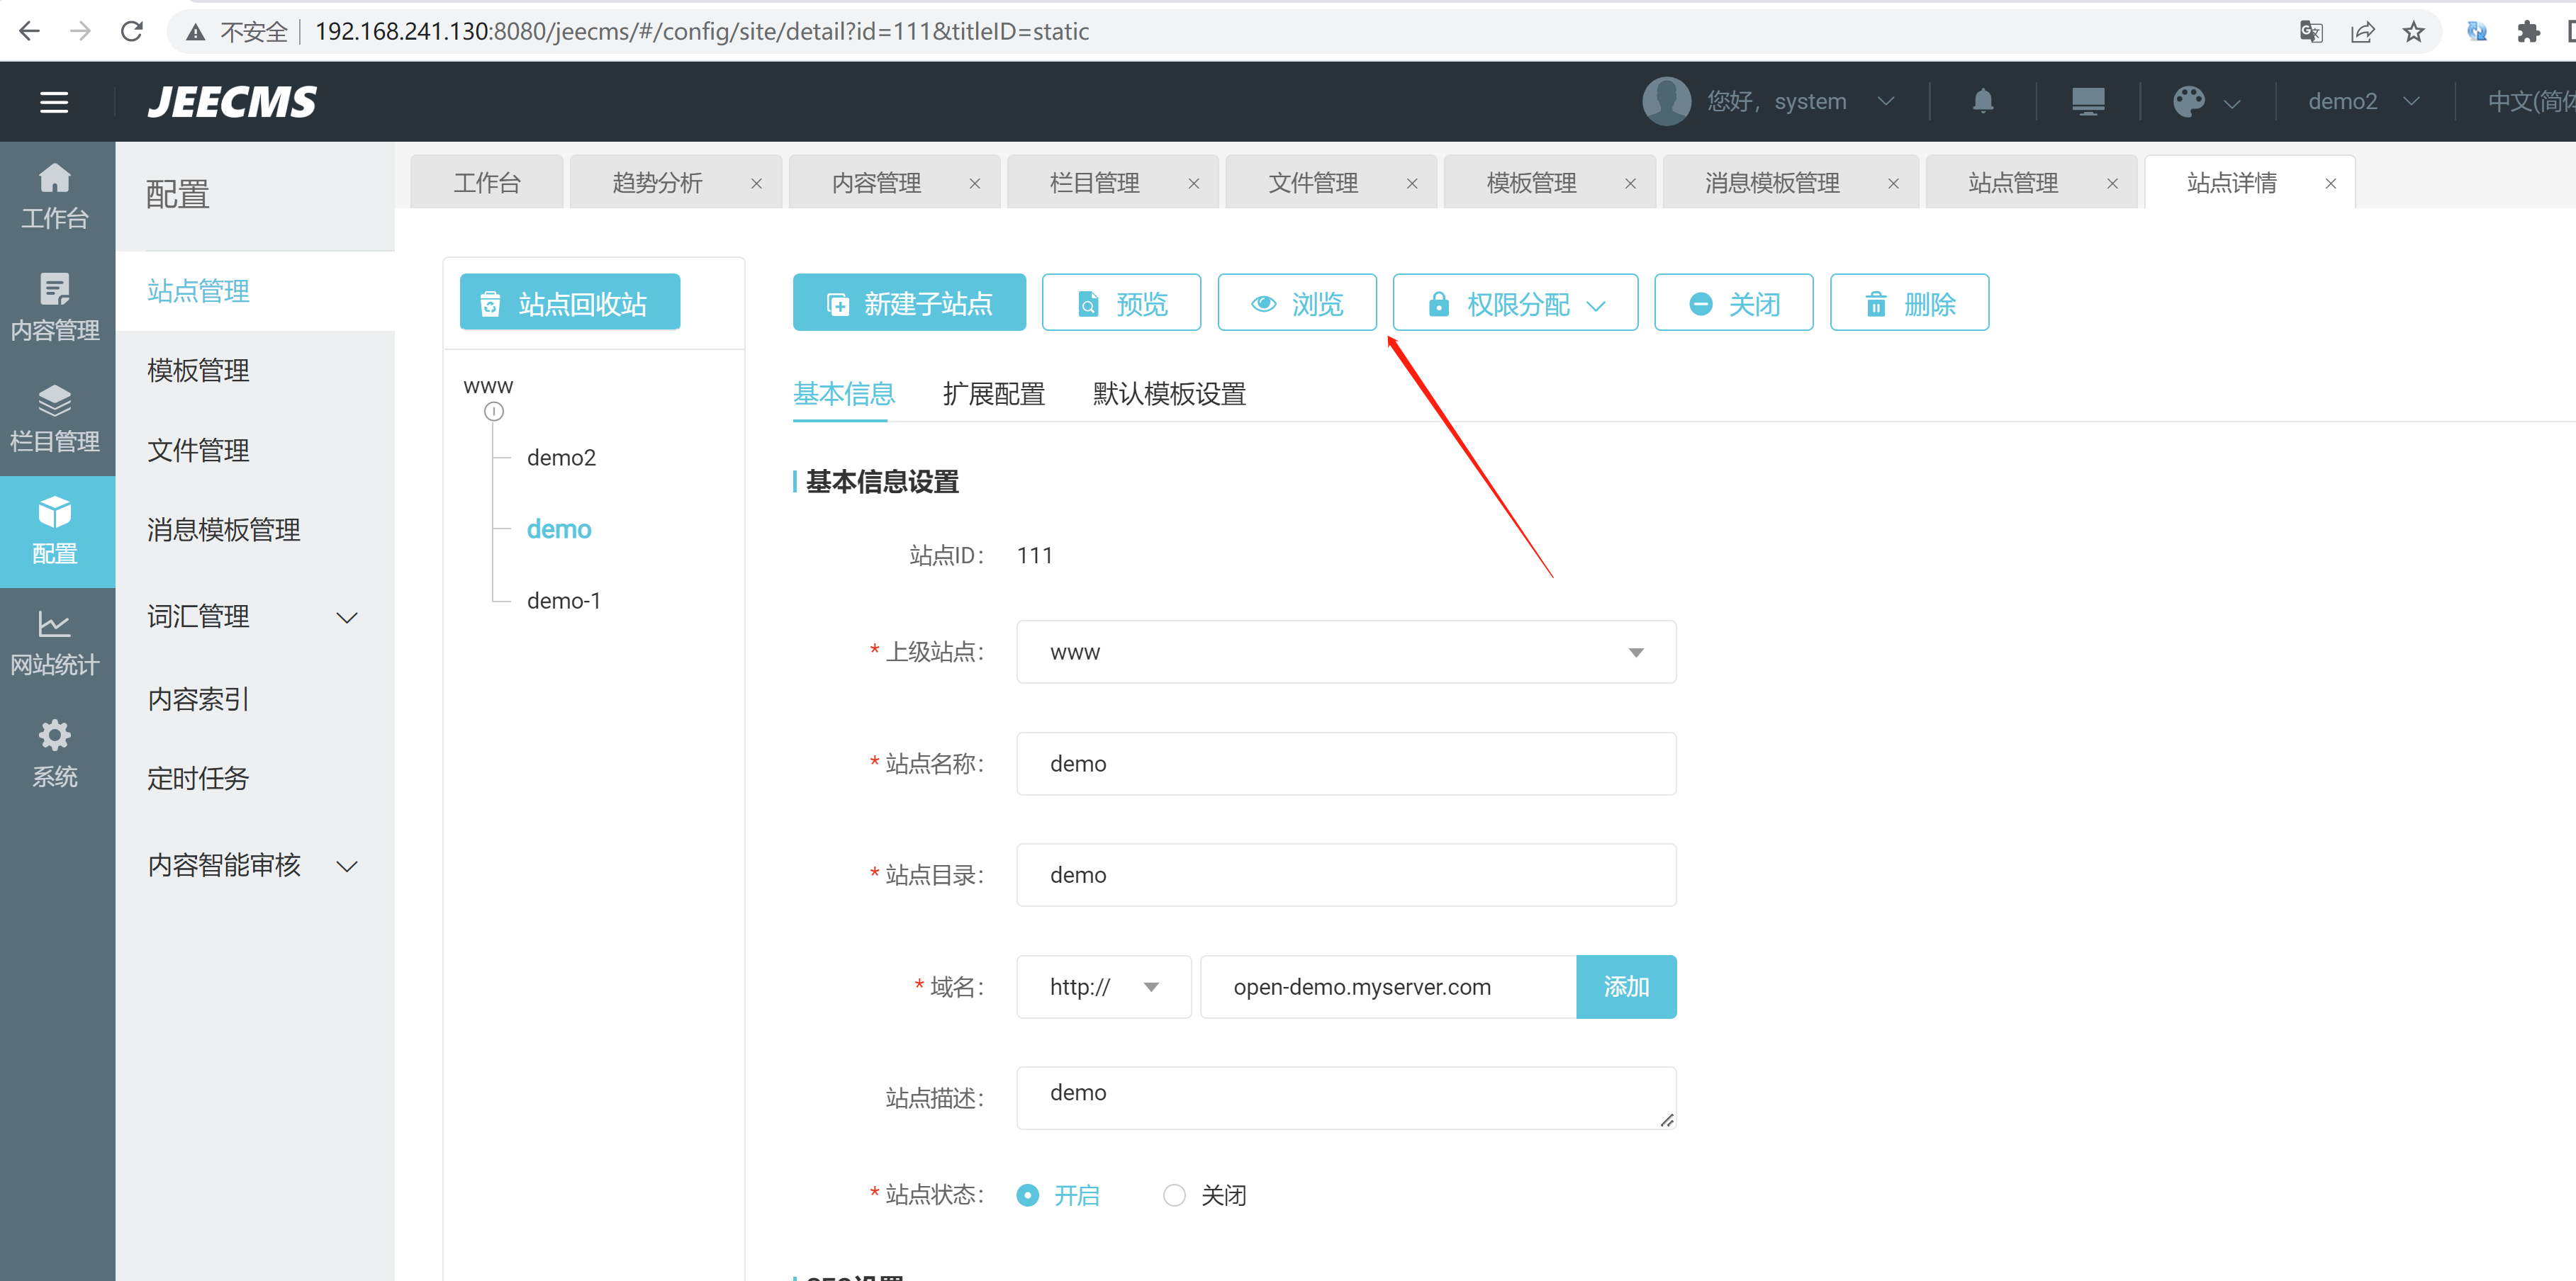Viewport: 2576px width, 1281px height.
Task: Click the 添加 domain button
Action: 1625,987
